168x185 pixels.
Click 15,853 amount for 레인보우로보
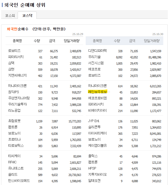click(134, 92)
